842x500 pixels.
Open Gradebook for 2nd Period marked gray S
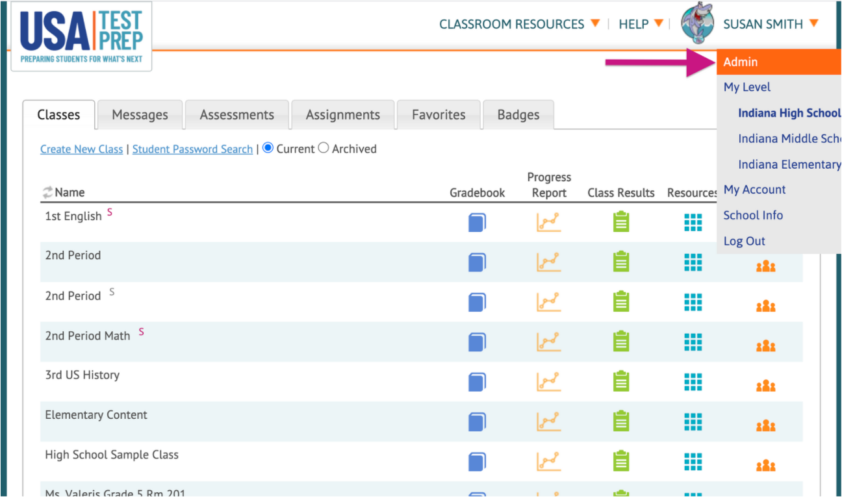(x=477, y=302)
